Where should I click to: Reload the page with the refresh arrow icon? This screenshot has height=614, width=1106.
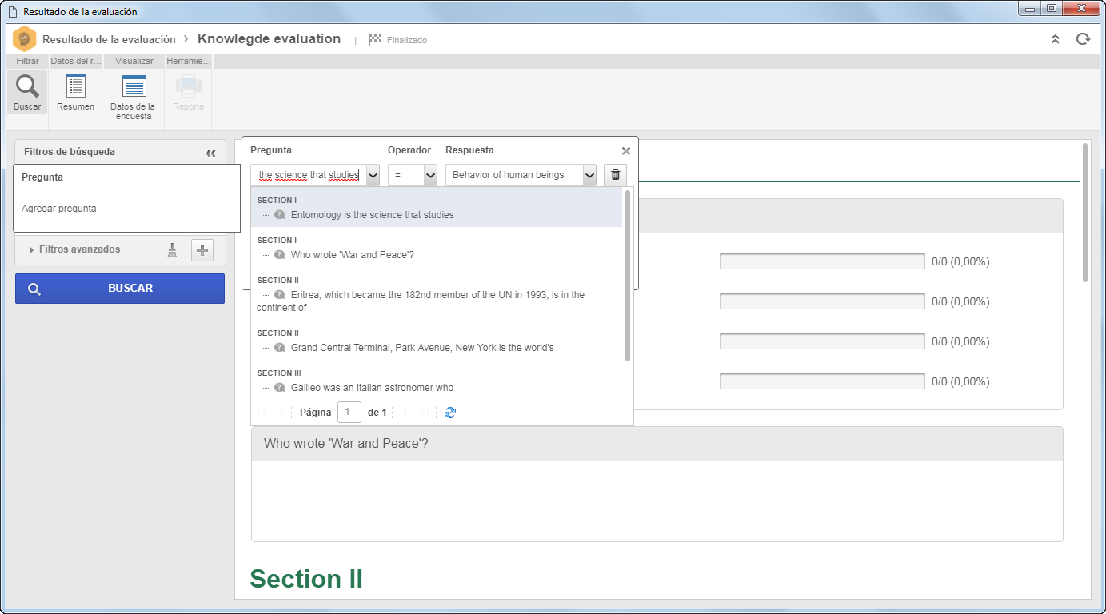click(x=1083, y=39)
